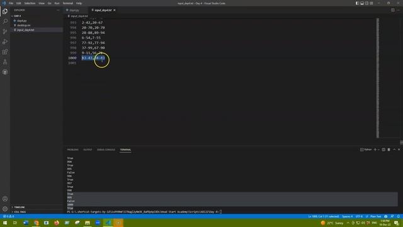Change encoding via UTF-8 status
403x227 pixels.
pos(359,216)
